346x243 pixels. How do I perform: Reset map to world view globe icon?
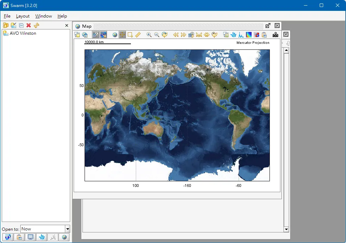pyautogui.click(x=115, y=35)
